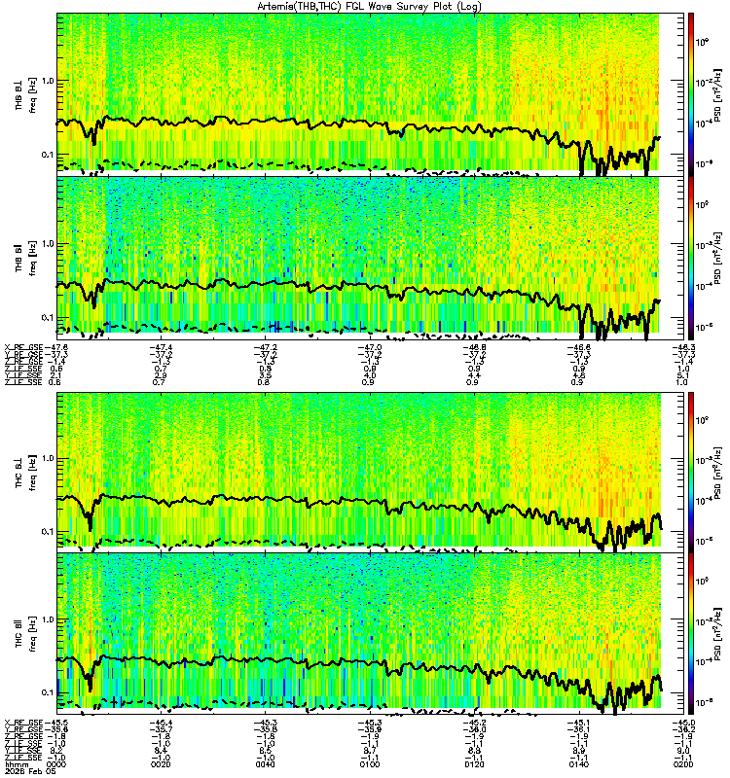Click the '-47.2' X_RE_GSE value
Viewport: 730px width, 778px height.
click(x=266, y=347)
